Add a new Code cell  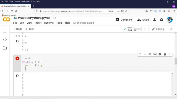18,29
